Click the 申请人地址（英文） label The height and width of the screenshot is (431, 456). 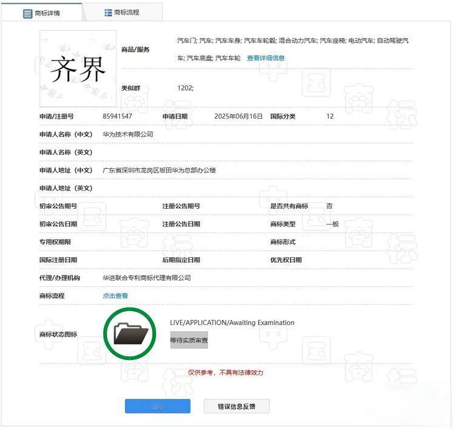coord(66,188)
